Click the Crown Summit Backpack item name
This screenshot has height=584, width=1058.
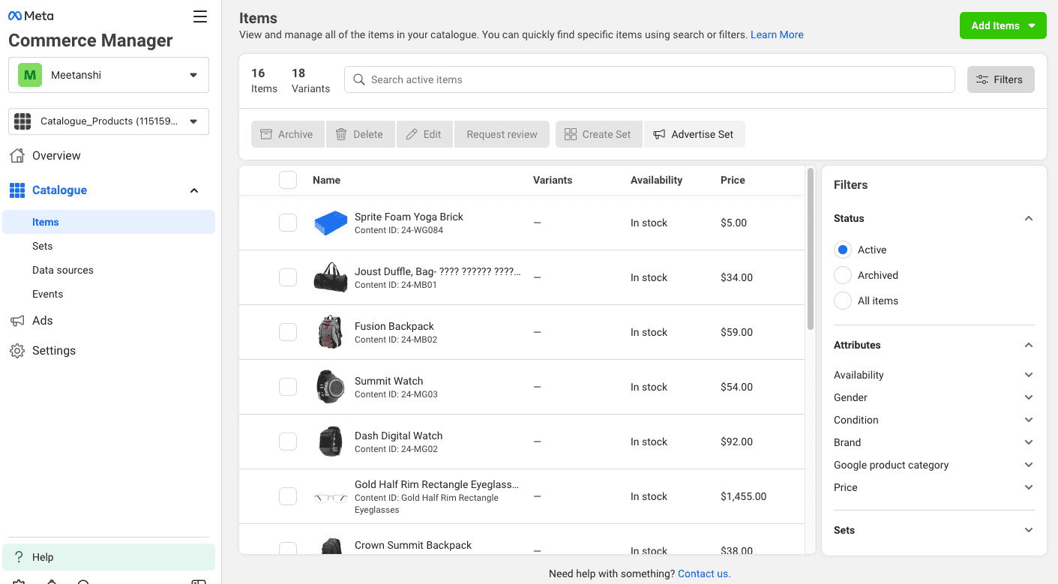tap(413, 545)
